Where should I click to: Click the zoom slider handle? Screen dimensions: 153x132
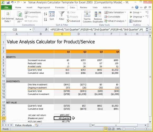[135, 129]
